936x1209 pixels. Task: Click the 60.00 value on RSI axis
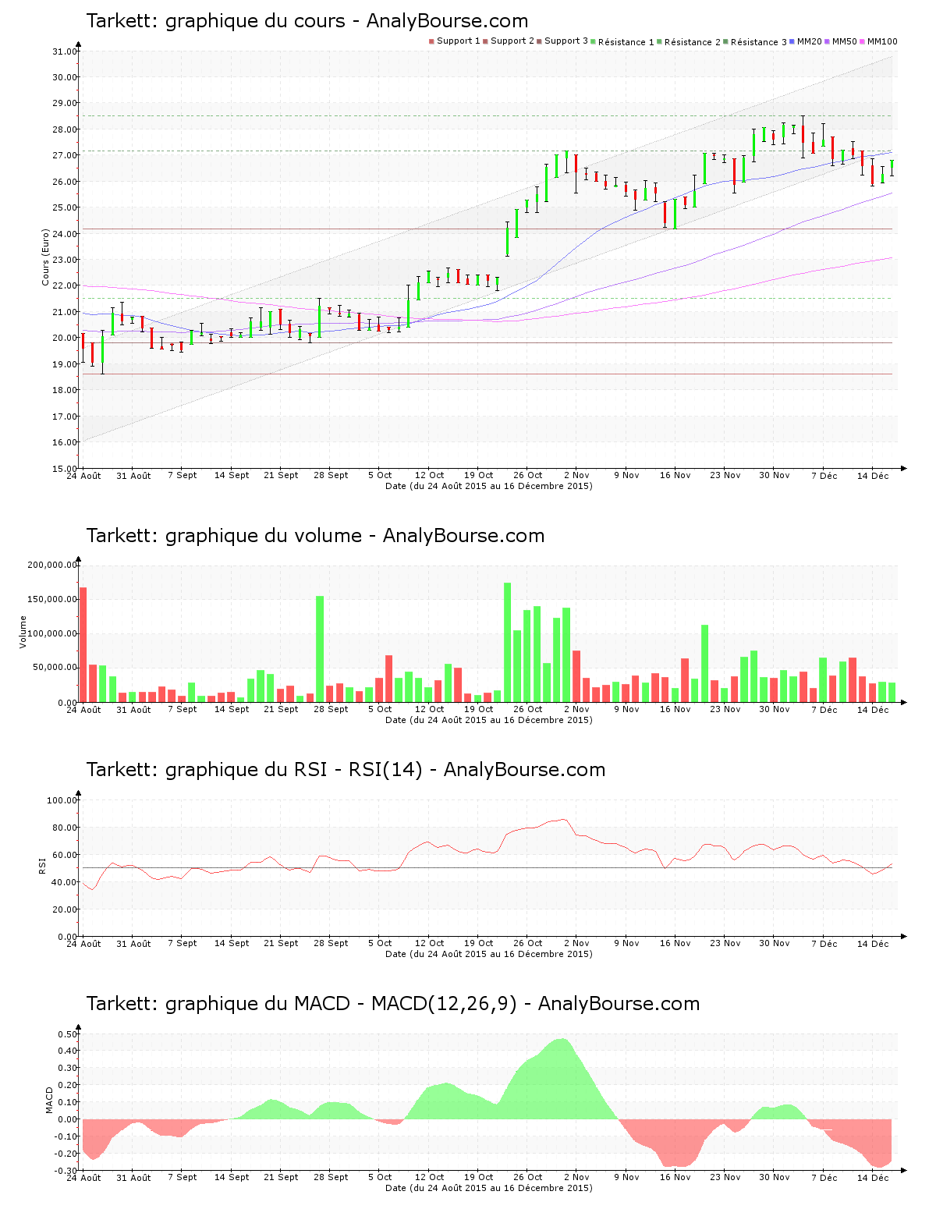click(x=64, y=855)
